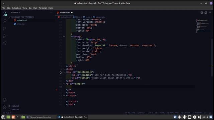Click html in the breadcrumb

(78, 17)
